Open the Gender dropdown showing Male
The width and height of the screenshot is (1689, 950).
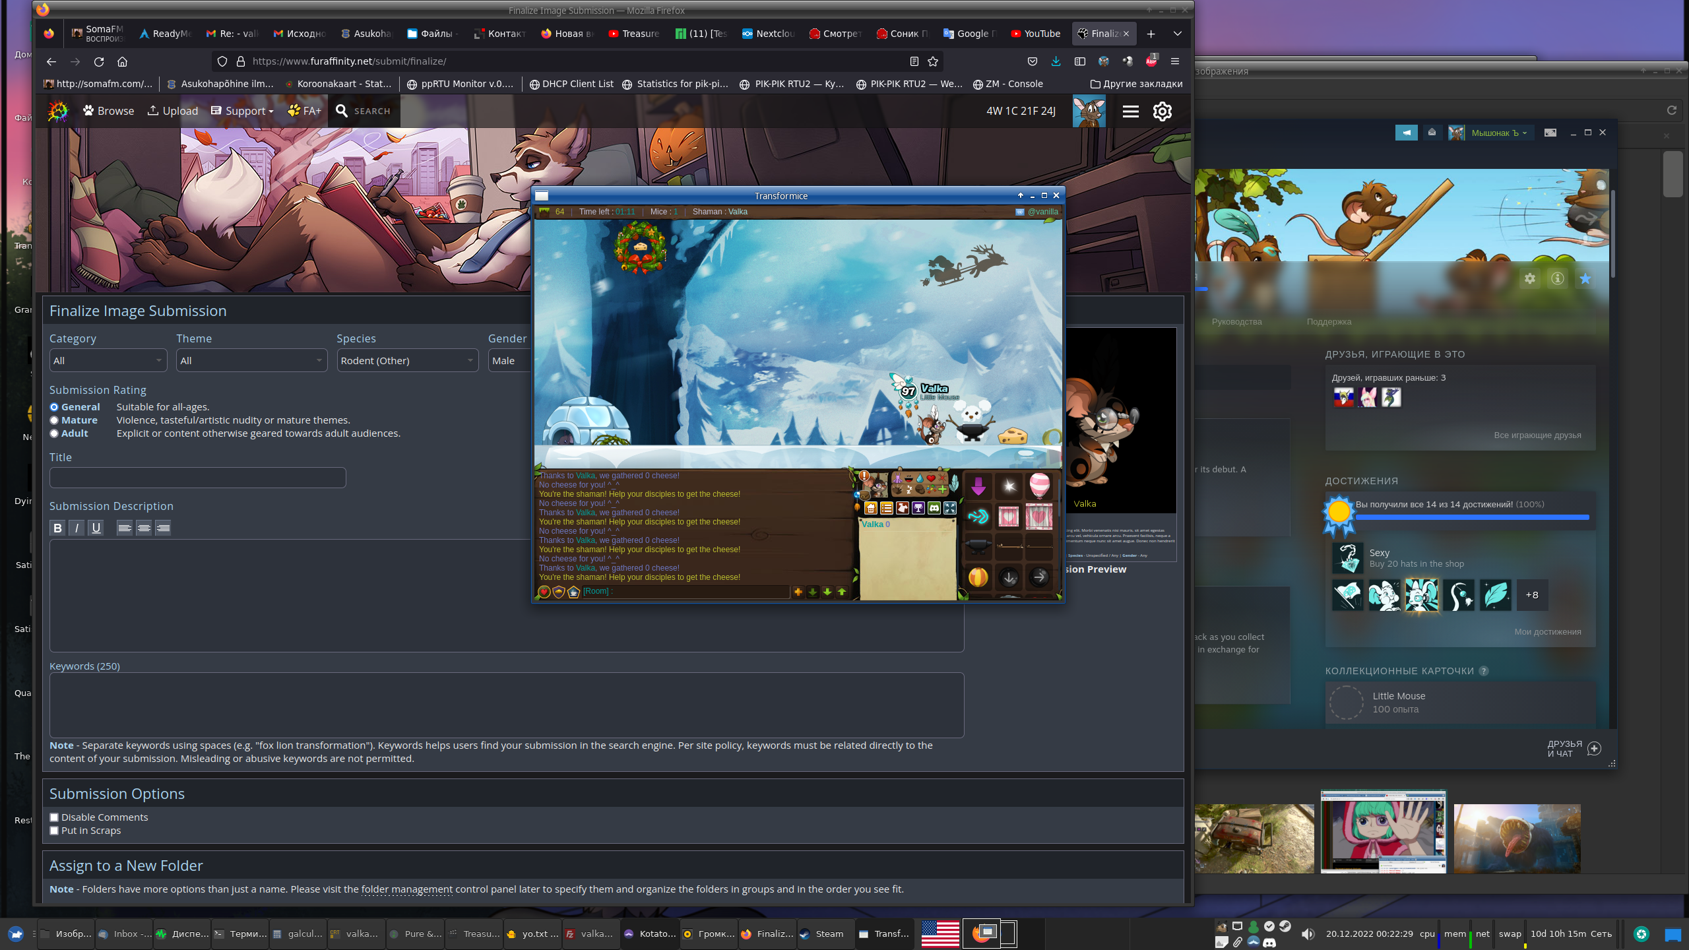tap(509, 360)
